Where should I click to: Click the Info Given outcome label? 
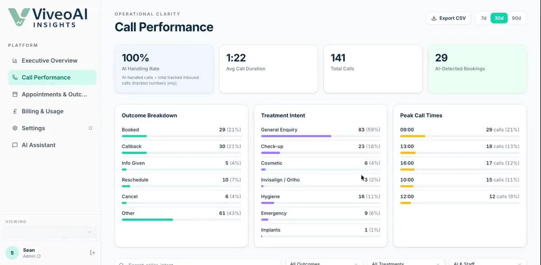[133, 163]
